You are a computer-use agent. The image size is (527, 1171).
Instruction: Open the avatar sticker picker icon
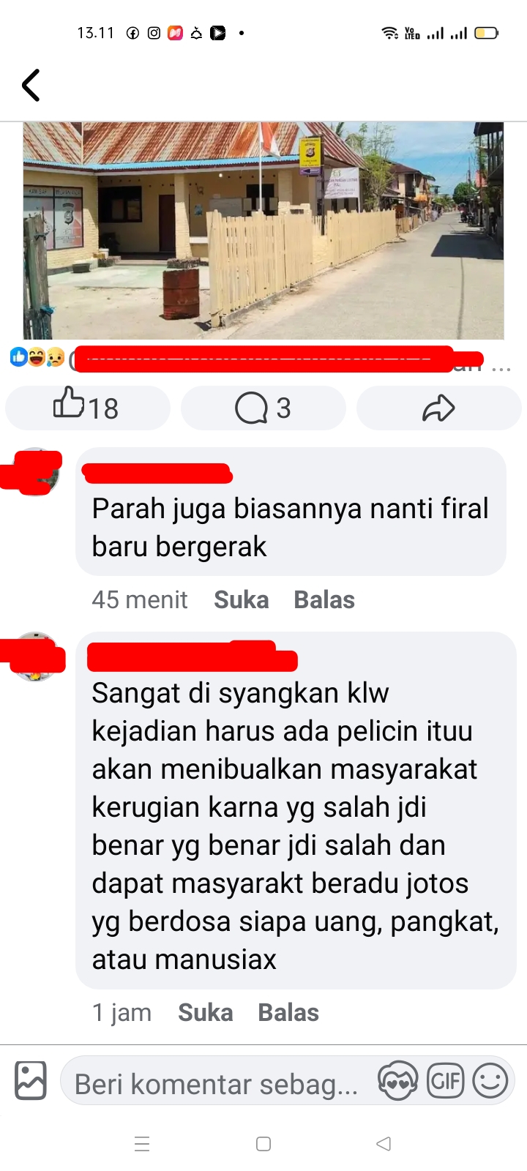pos(397,1081)
